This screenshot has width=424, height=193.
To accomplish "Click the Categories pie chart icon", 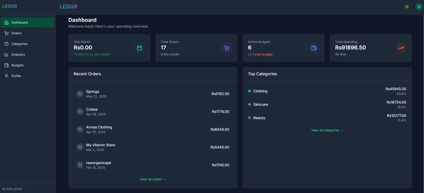I will 6,44.
